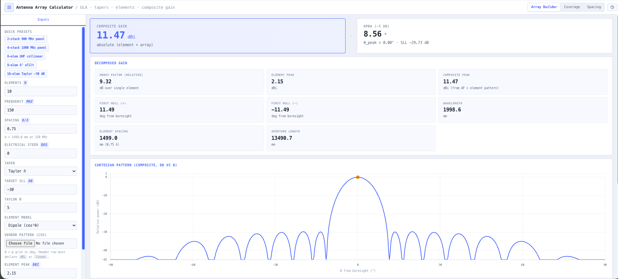Click the First Null (−) −11.49 value

tap(280, 110)
